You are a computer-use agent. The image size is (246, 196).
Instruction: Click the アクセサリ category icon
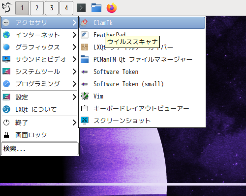click(x=6, y=23)
